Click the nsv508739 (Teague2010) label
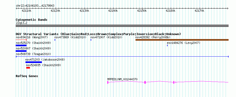Viewport: 236px width, 97px height. 33,54
